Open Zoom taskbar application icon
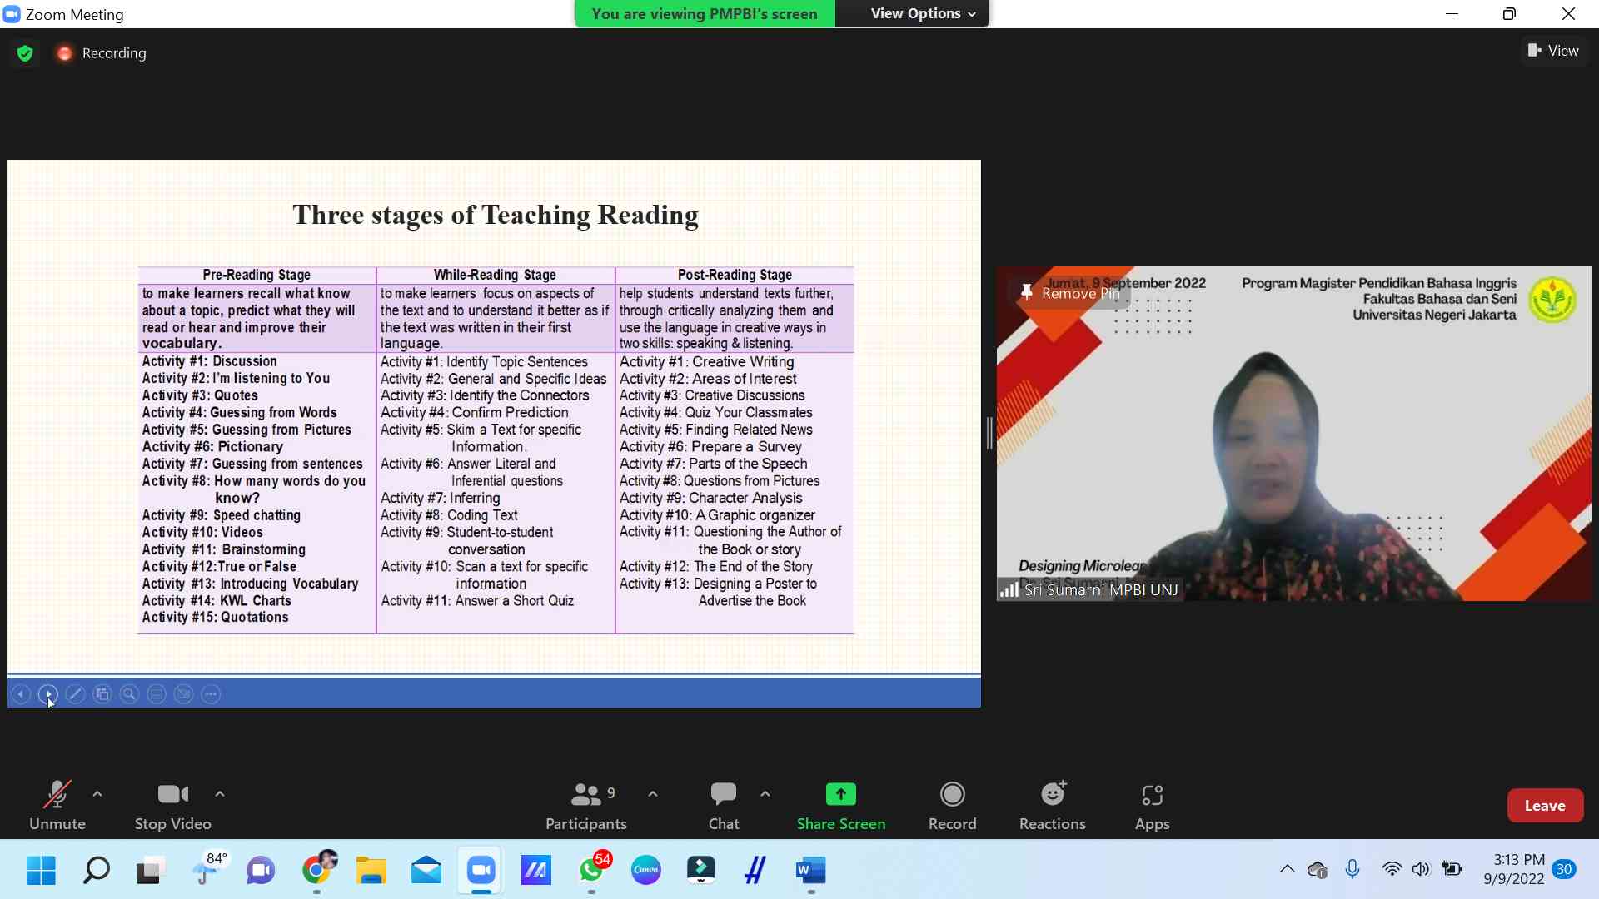Screen dimensions: 1599x899 (x=480, y=871)
